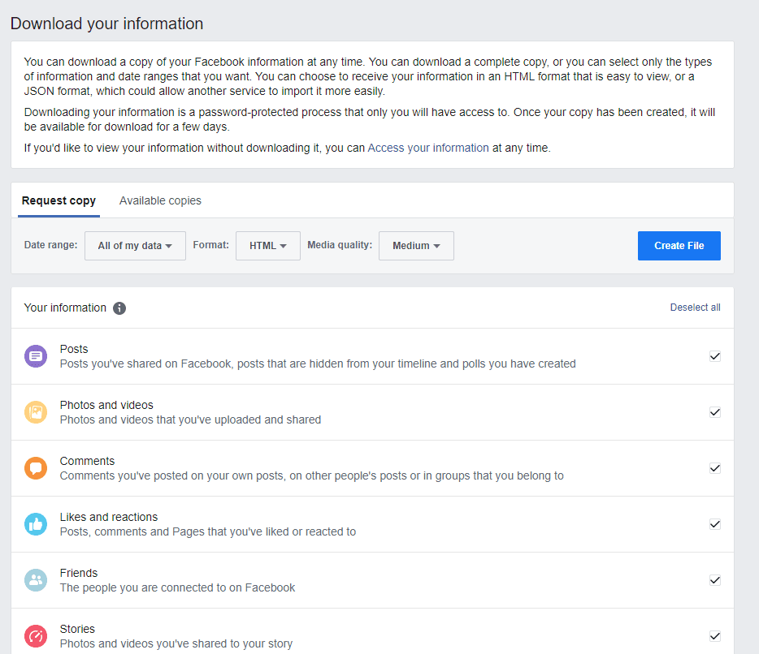The height and width of the screenshot is (654, 759).
Task: Open the Date range All of my data dropdown
Action: click(x=135, y=246)
